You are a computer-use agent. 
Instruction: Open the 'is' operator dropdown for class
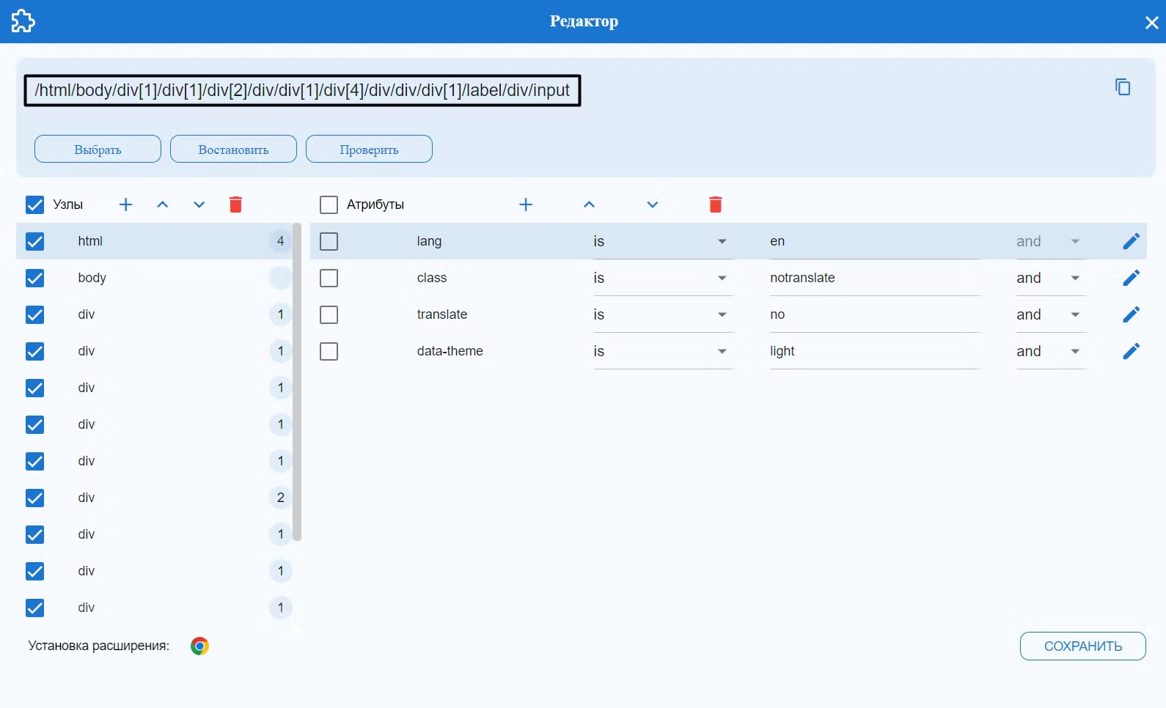pyautogui.click(x=663, y=278)
